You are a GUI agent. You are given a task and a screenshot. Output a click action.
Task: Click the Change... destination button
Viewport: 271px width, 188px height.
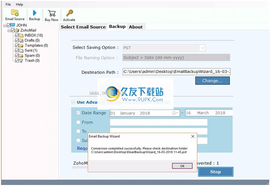pos(212,81)
